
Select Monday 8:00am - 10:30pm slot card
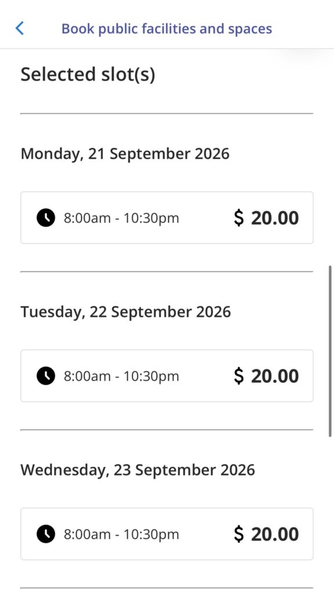167,218
